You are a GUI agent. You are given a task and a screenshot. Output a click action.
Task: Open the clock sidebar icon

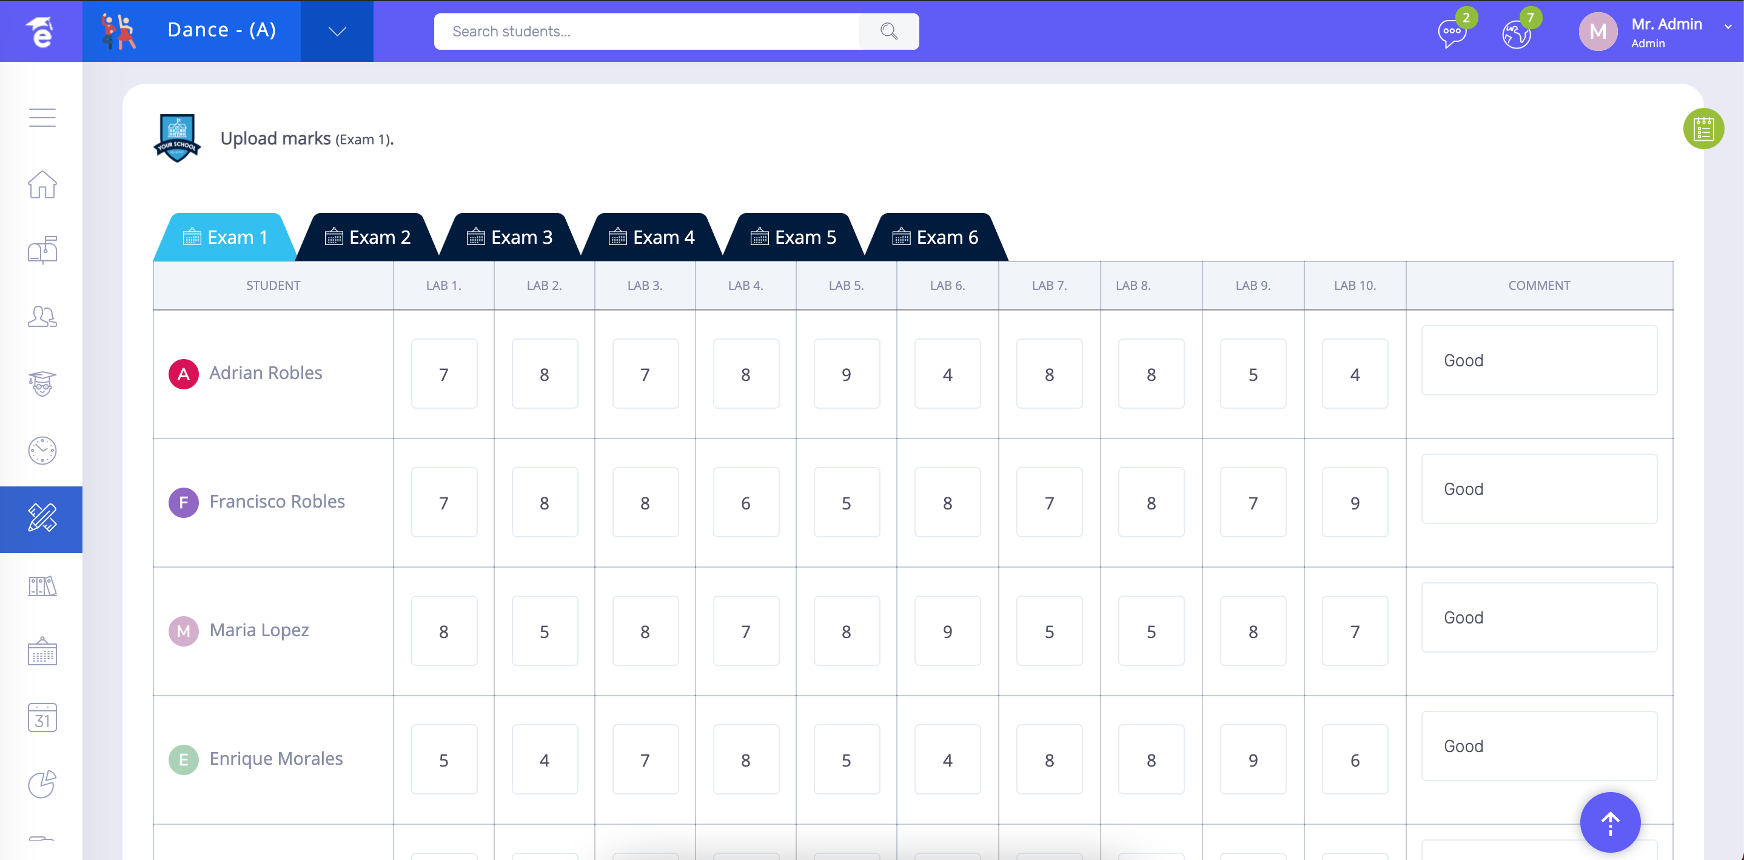(x=42, y=450)
